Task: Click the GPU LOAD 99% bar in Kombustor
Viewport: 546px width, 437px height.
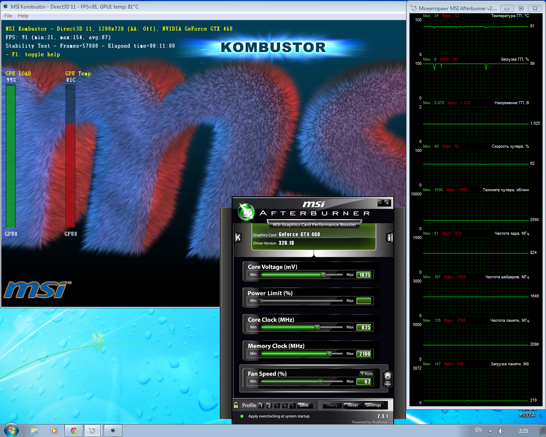Action: coord(11,156)
